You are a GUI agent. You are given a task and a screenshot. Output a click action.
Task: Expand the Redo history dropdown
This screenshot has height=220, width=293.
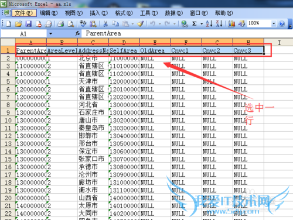[x=175, y=24]
